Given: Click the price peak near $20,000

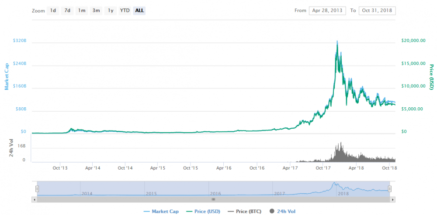Looking at the screenshot, I should point(337,42).
